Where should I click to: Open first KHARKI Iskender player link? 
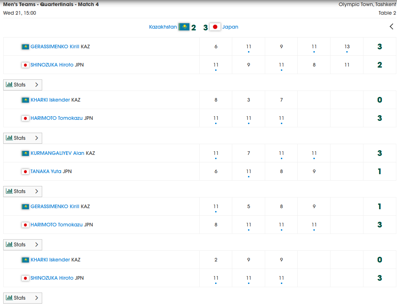click(x=50, y=100)
